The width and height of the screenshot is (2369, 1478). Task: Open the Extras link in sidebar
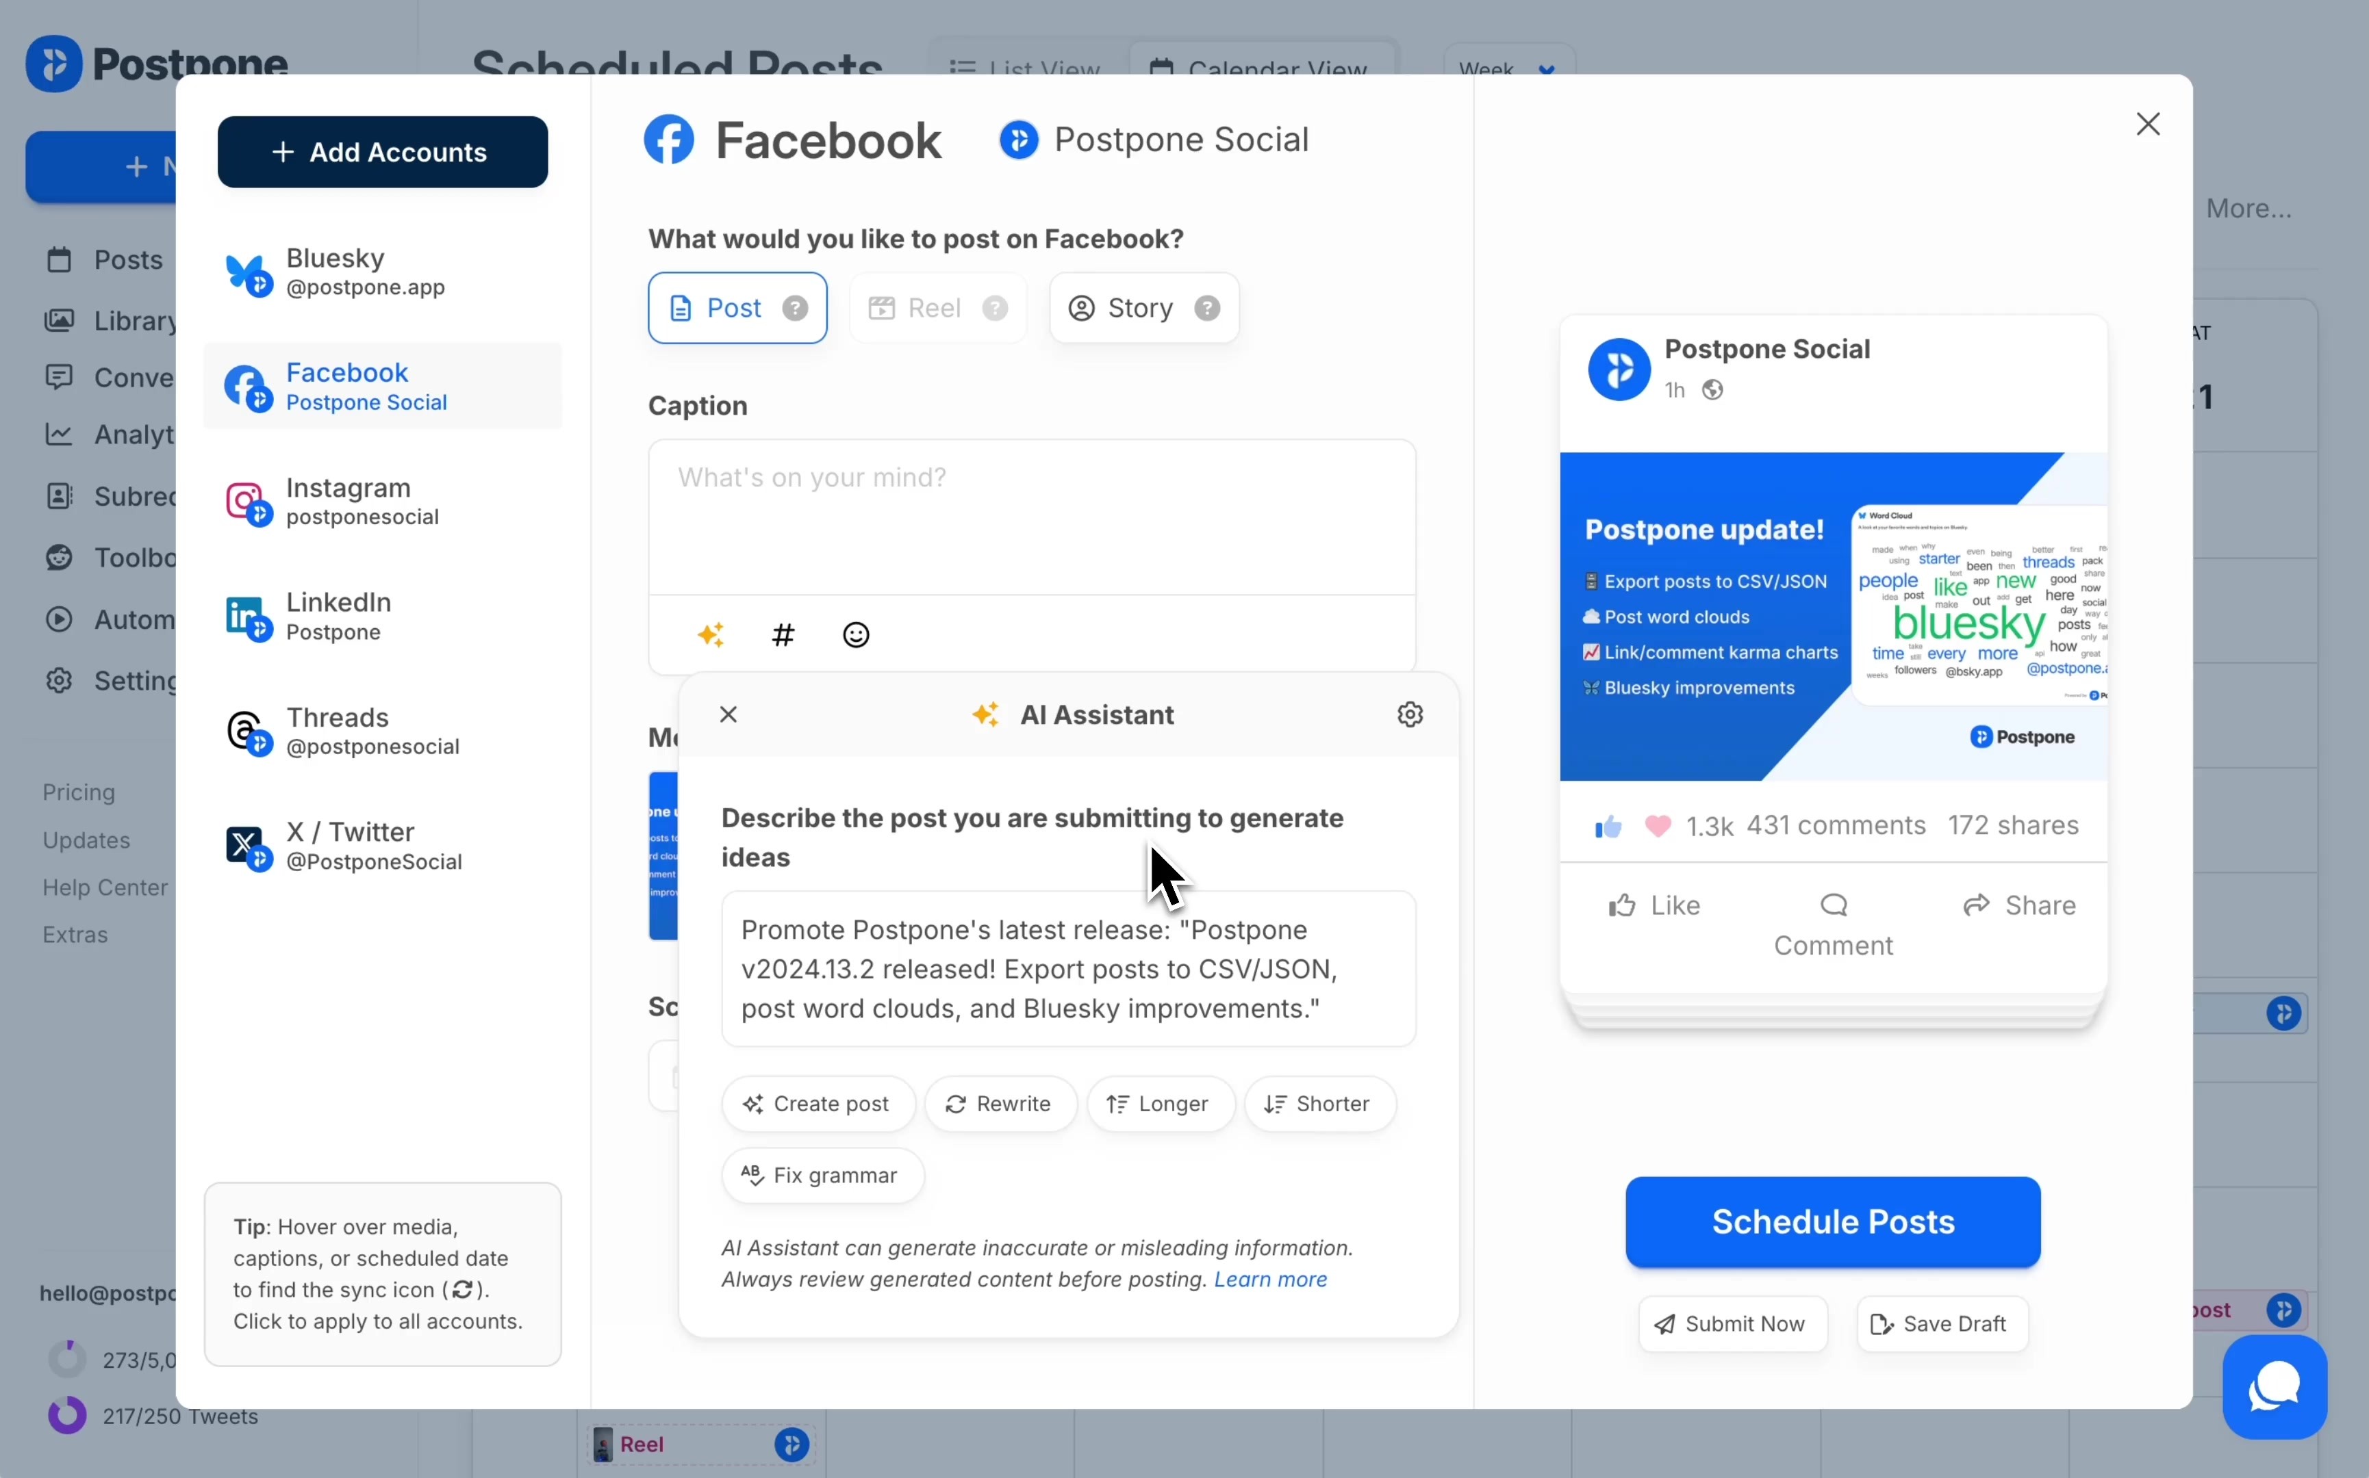[x=75, y=935]
